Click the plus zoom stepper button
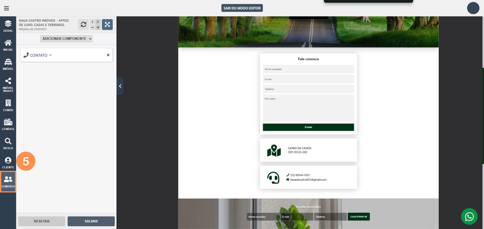Viewport: 484px width, 229px height. tap(98, 27)
